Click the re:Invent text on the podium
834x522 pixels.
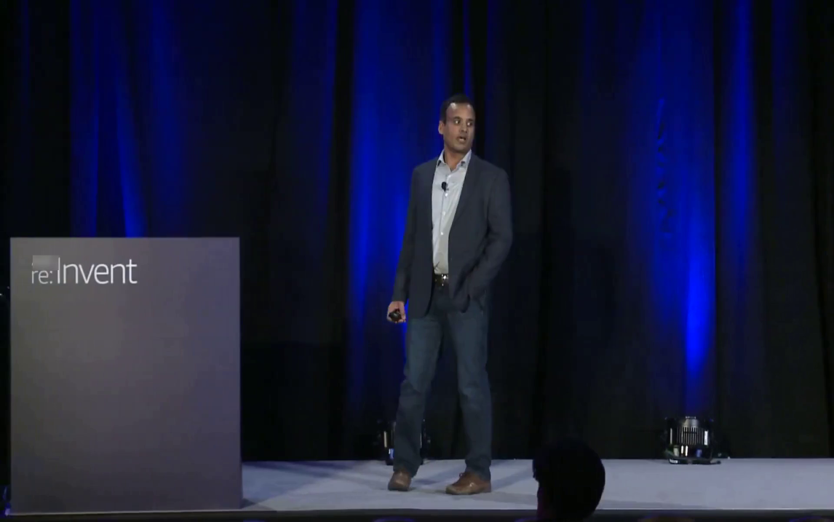(x=84, y=272)
